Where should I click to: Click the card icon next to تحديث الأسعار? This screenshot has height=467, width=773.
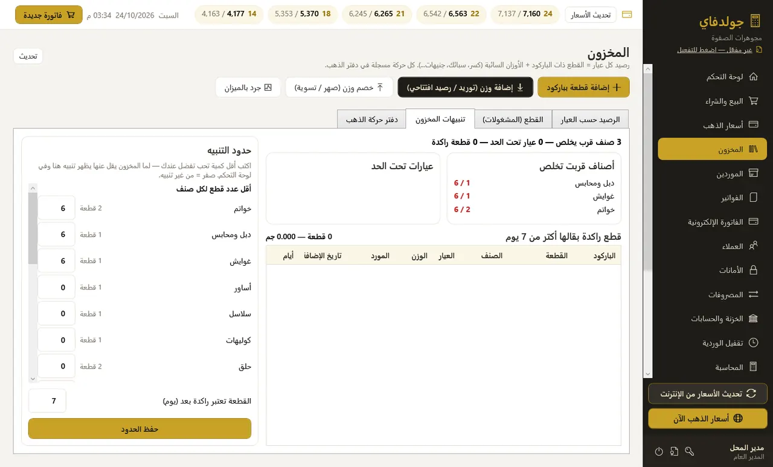click(627, 14)
